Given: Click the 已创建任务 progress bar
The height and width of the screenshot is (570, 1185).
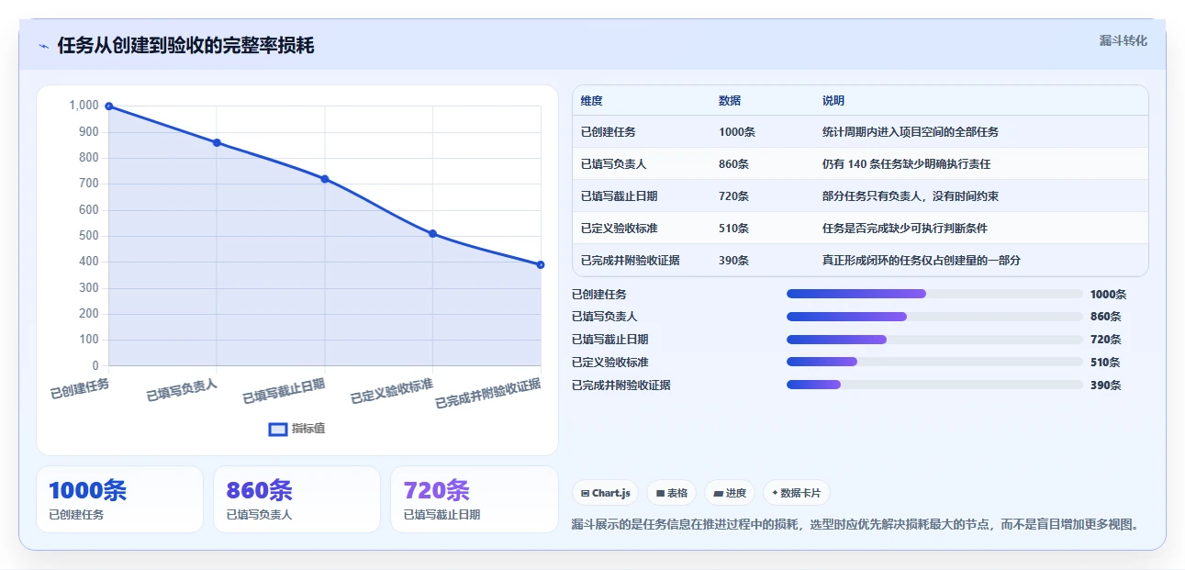Looking at the screenshot, I should [x=934, y=294].
